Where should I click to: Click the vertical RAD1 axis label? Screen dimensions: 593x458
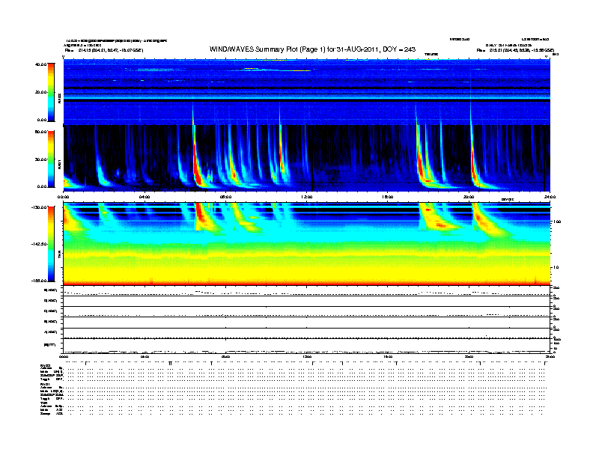(x=59, y=164)
